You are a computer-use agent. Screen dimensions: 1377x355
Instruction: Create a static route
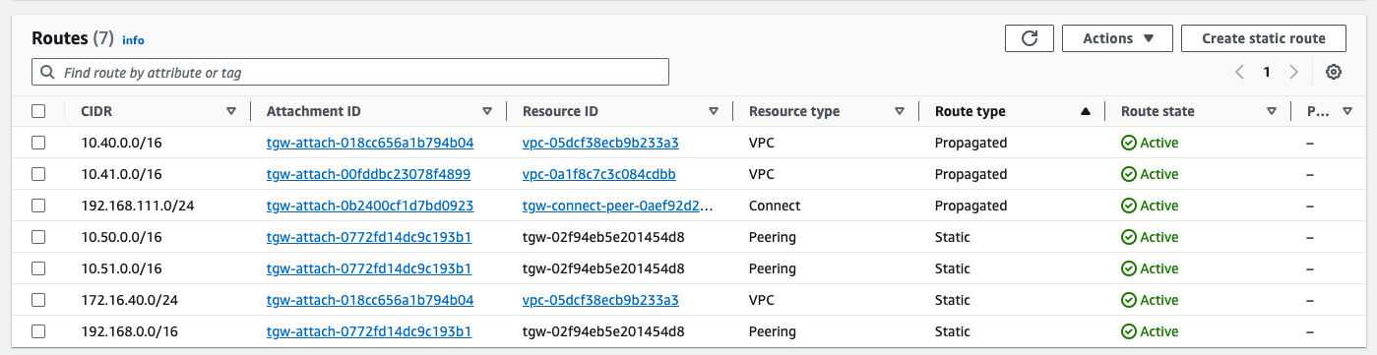(x=1265, y=38)
